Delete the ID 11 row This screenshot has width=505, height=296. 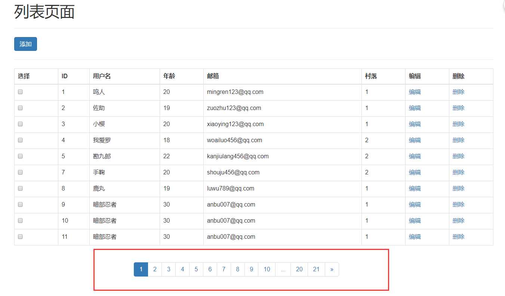tap(458, 237)
